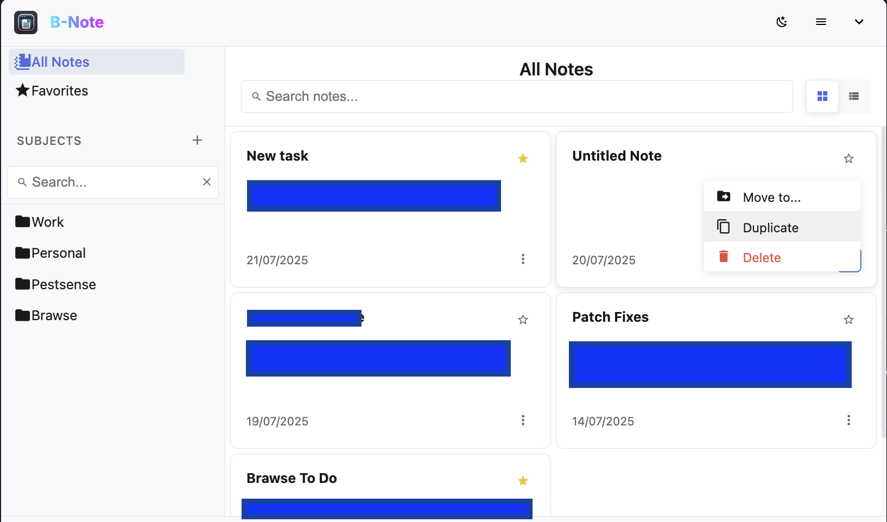Viewport: 887px width, 522px height.
Task: Expand the chevron menu at the top right
Action: [x=859, y=22]
